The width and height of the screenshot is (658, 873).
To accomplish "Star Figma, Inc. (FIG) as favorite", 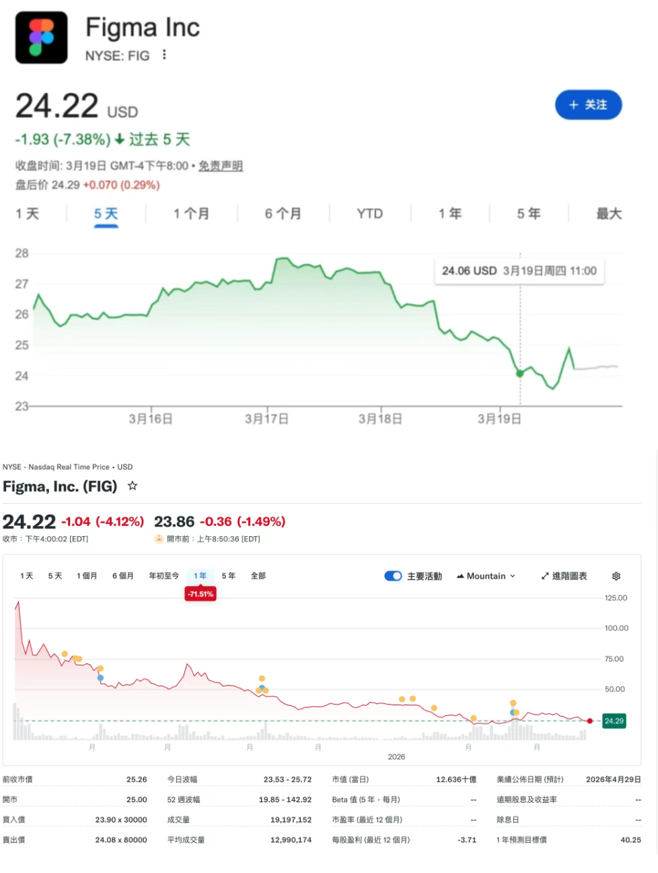I will pyautogui.click(x=133, y=486).
